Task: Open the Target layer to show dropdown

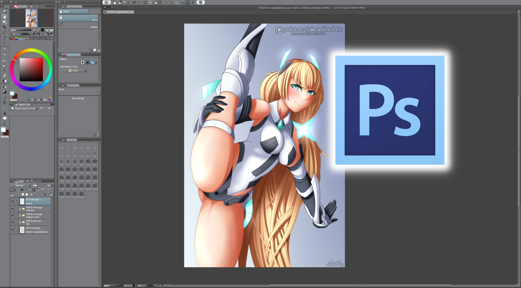Action: (x=24, y=109)
